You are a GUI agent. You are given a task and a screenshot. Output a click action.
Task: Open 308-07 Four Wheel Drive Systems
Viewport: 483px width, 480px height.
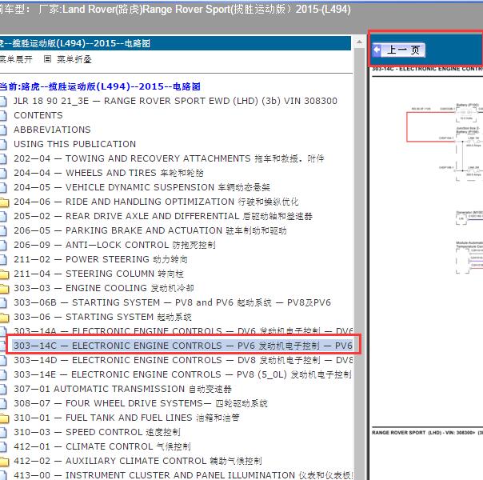point(141,403)
